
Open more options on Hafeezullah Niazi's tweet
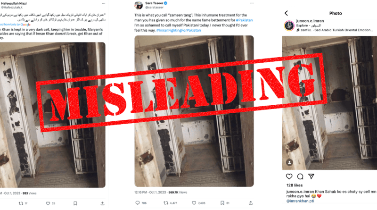[104, 3]
